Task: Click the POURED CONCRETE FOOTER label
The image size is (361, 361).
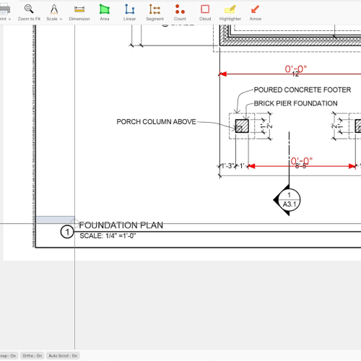Action: pos(303,90)
